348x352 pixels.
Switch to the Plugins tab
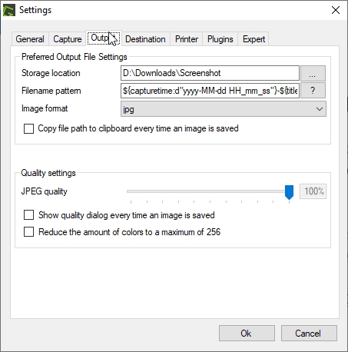pos(220,39)
